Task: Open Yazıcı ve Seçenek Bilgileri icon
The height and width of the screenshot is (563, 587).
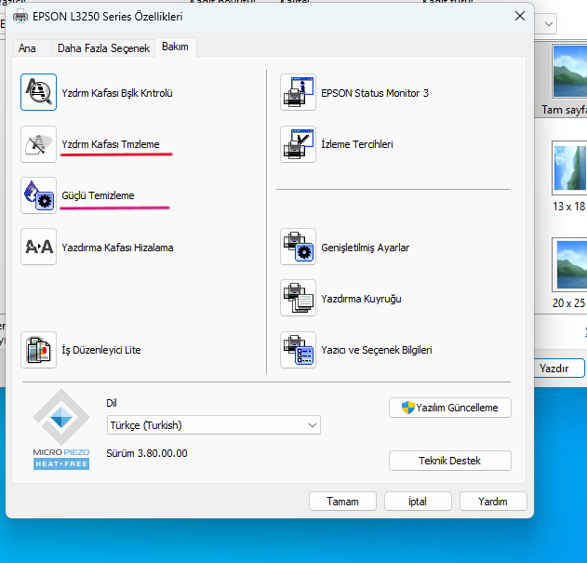Action: coord(298,350)
